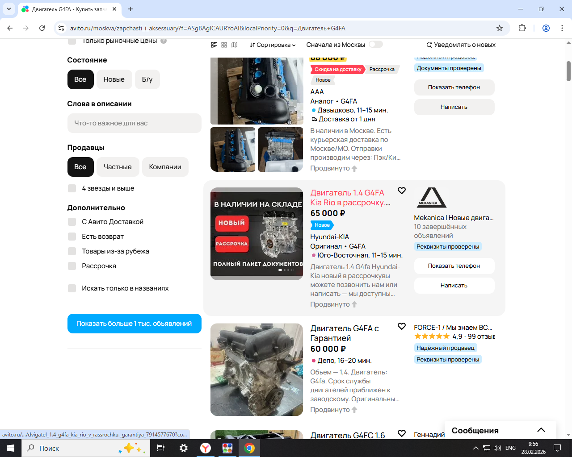Check Рассрочка filter checkbox
Viewport: 572px width, 457px height.
click(72, 266)
